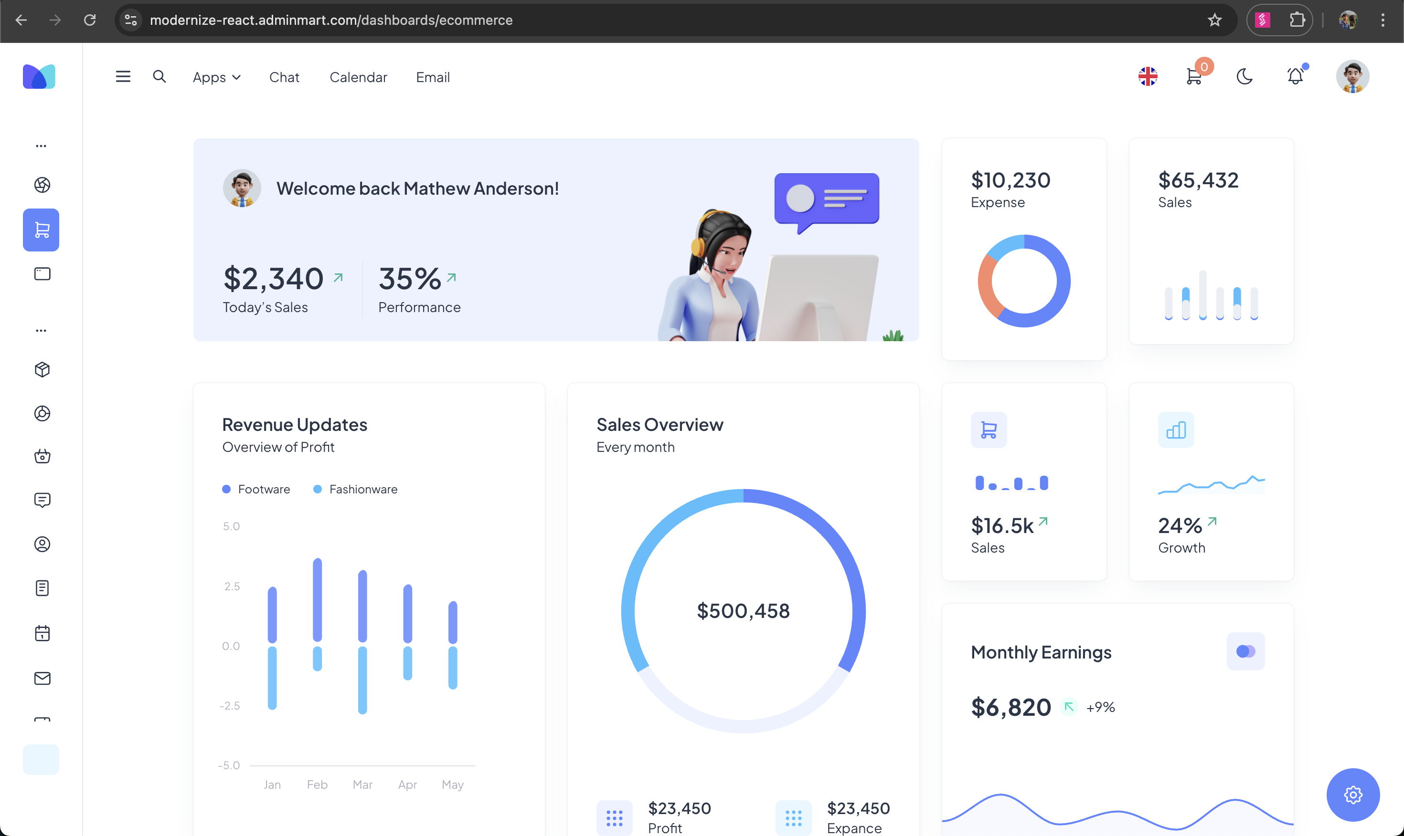Click the search magnifier icon

[160, 77]
